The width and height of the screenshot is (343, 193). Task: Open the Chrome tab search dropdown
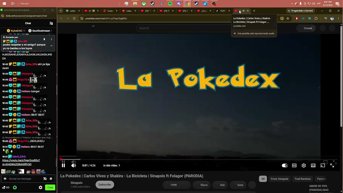61,11
